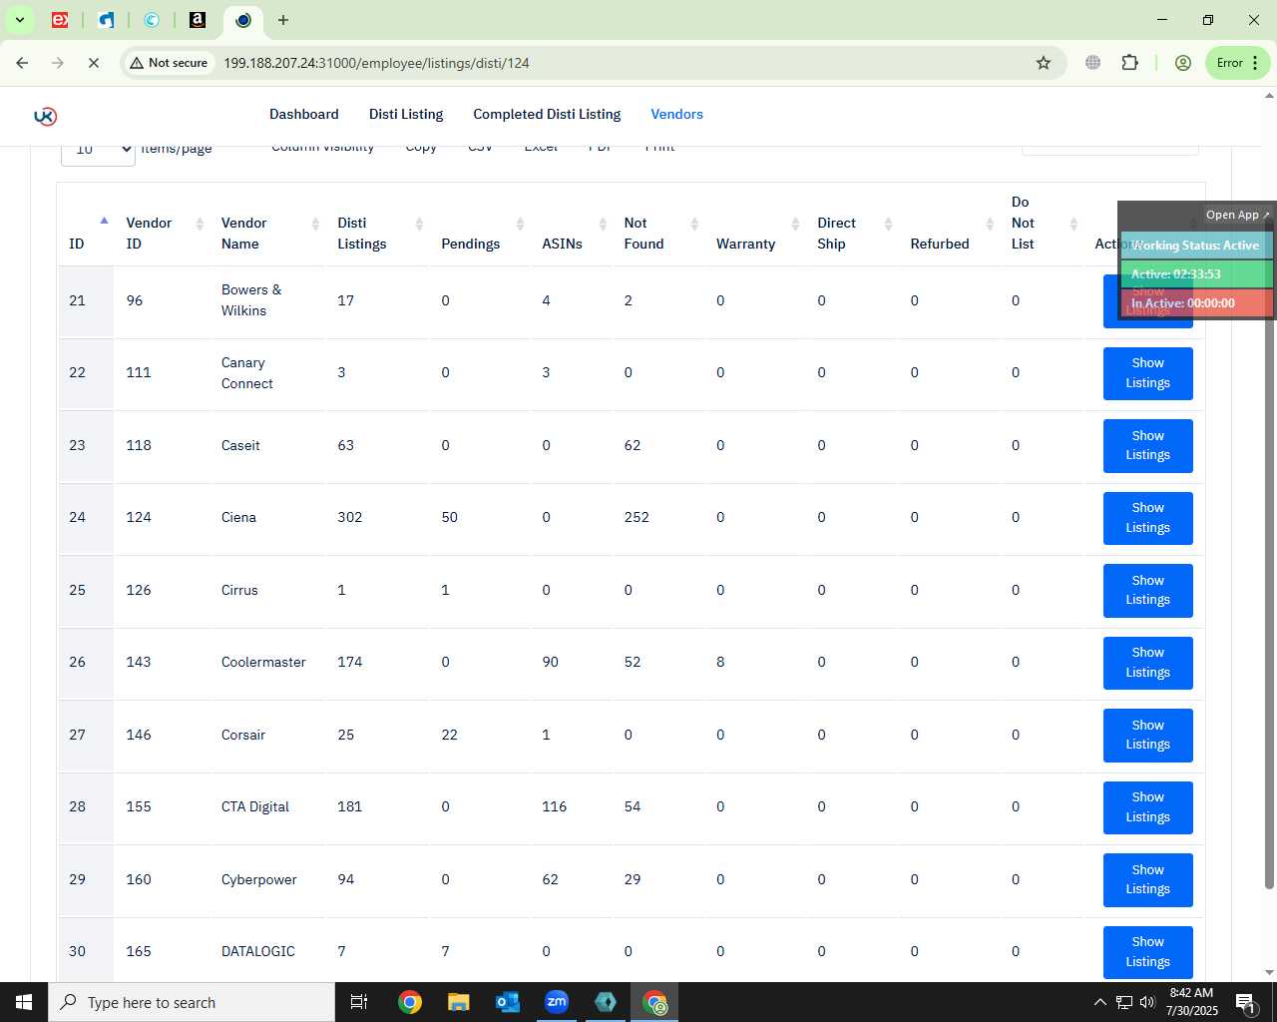The width and height of the screenshot is (1277, 1022).
Task: Open Chrome three-dot menu
Action: tap(1255, 63)
